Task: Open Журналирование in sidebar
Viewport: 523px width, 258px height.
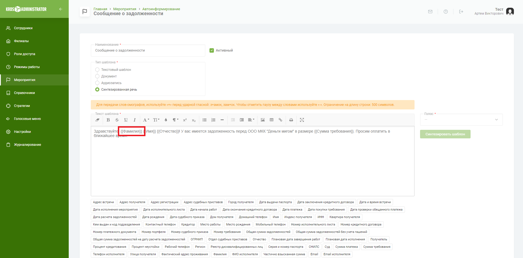Action: tap(34, 145)
